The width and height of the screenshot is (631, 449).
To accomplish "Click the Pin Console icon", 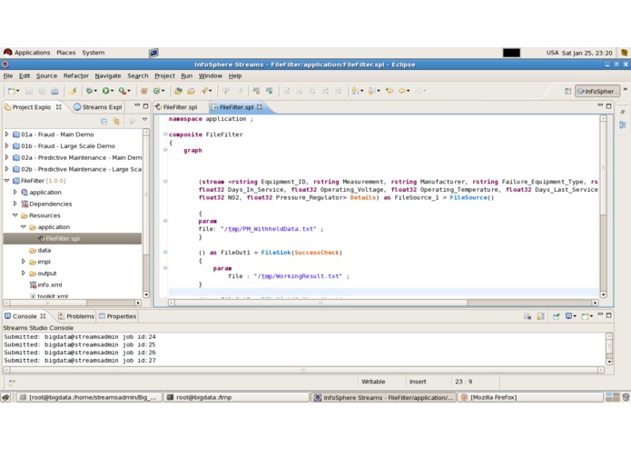I will click(557, 316).
